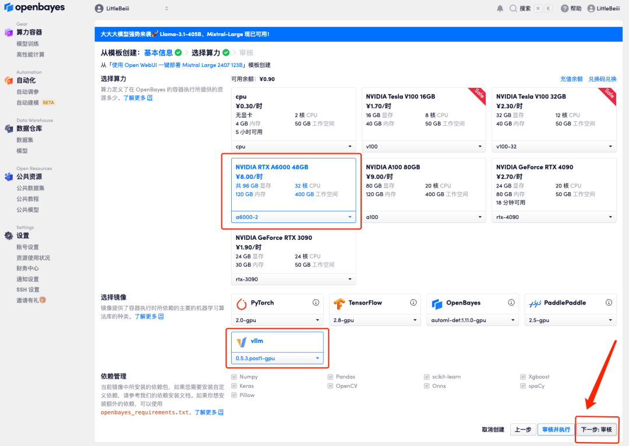This screenshot has height=446, width=629.
Task: Show OpenBayes image info icon
Action: [511, 302]
